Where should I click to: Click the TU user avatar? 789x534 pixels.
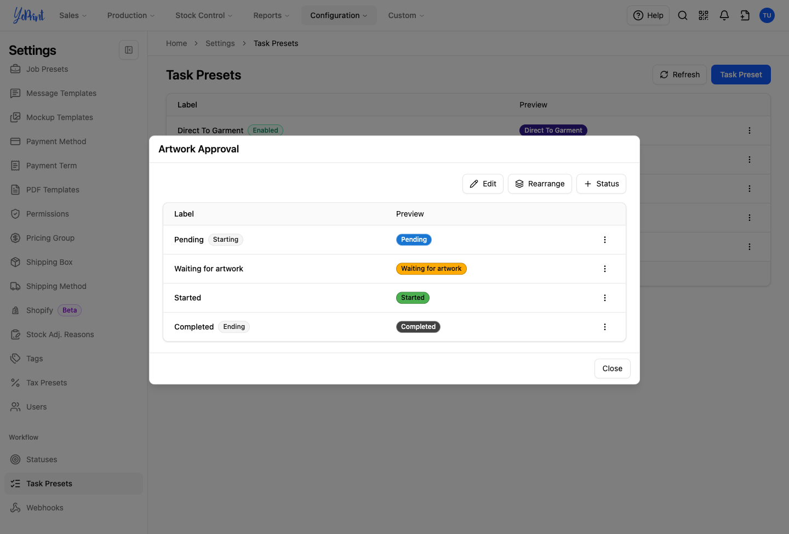(767, 15)
